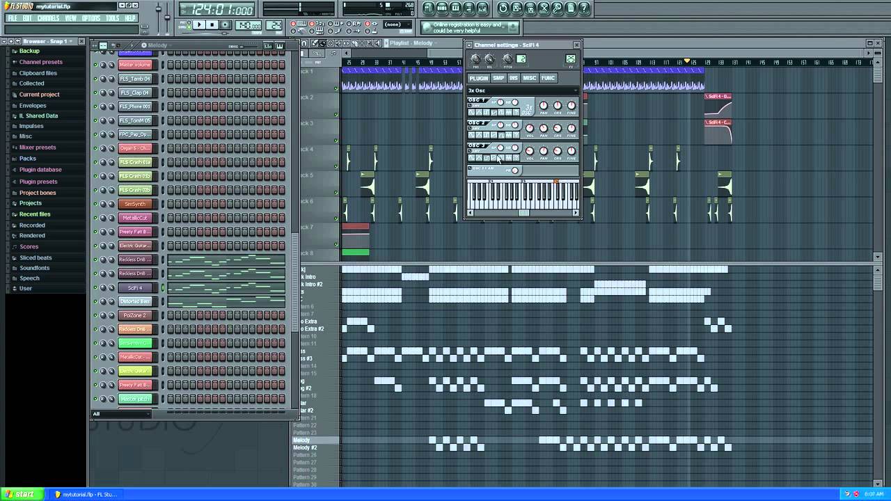Open the CHANNELS menu

pyautogui.click(x=48, y=18)
